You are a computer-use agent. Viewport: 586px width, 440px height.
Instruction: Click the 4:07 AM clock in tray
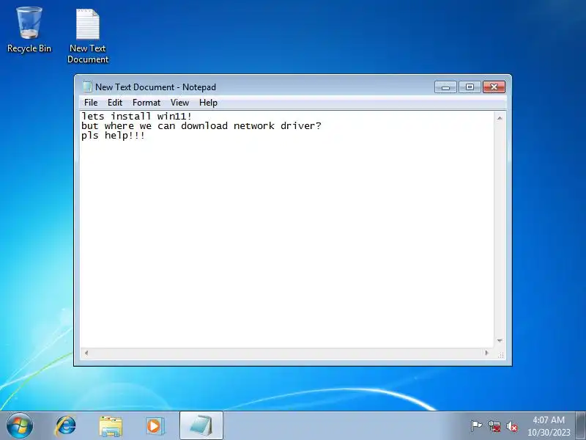tap(549, 419)
